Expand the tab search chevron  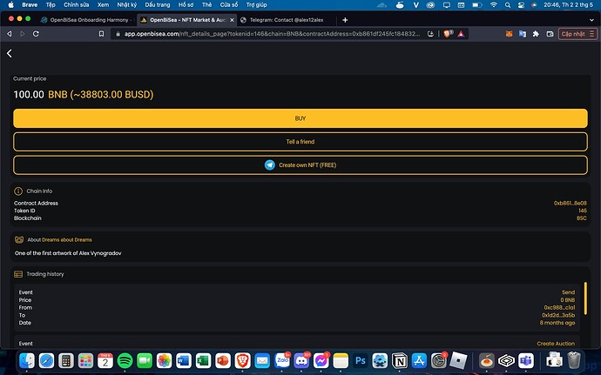(591, 20)
